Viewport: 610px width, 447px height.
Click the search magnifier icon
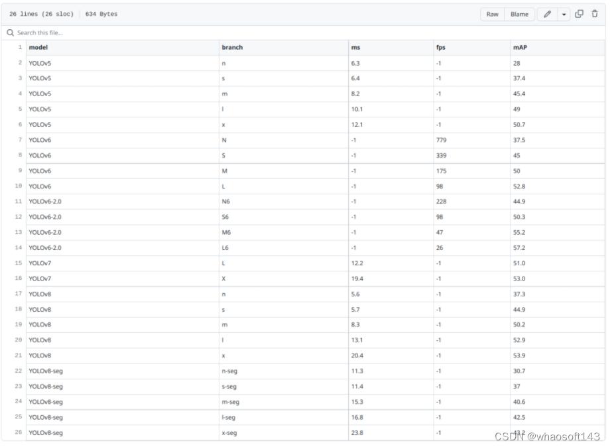pyautogui.click(x=11, y=32)
